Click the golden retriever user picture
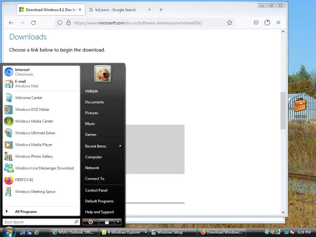 click(x=103, y=74)
